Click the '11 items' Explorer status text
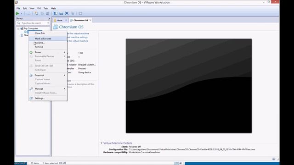Image resolution: width=294 pixels, height=165 pixels. point(35,163)
